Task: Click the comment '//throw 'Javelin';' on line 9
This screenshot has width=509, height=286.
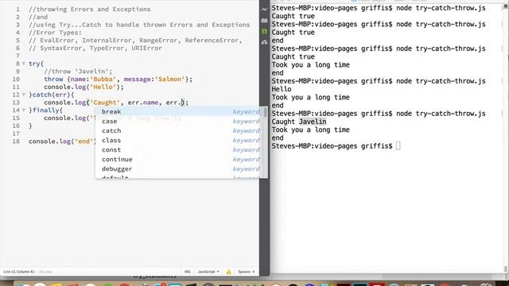Action: point(78,71)
